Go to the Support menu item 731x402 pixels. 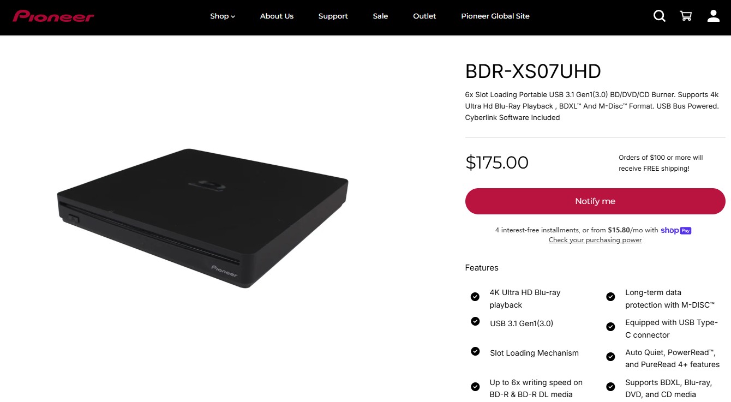(x=333, y=16)
